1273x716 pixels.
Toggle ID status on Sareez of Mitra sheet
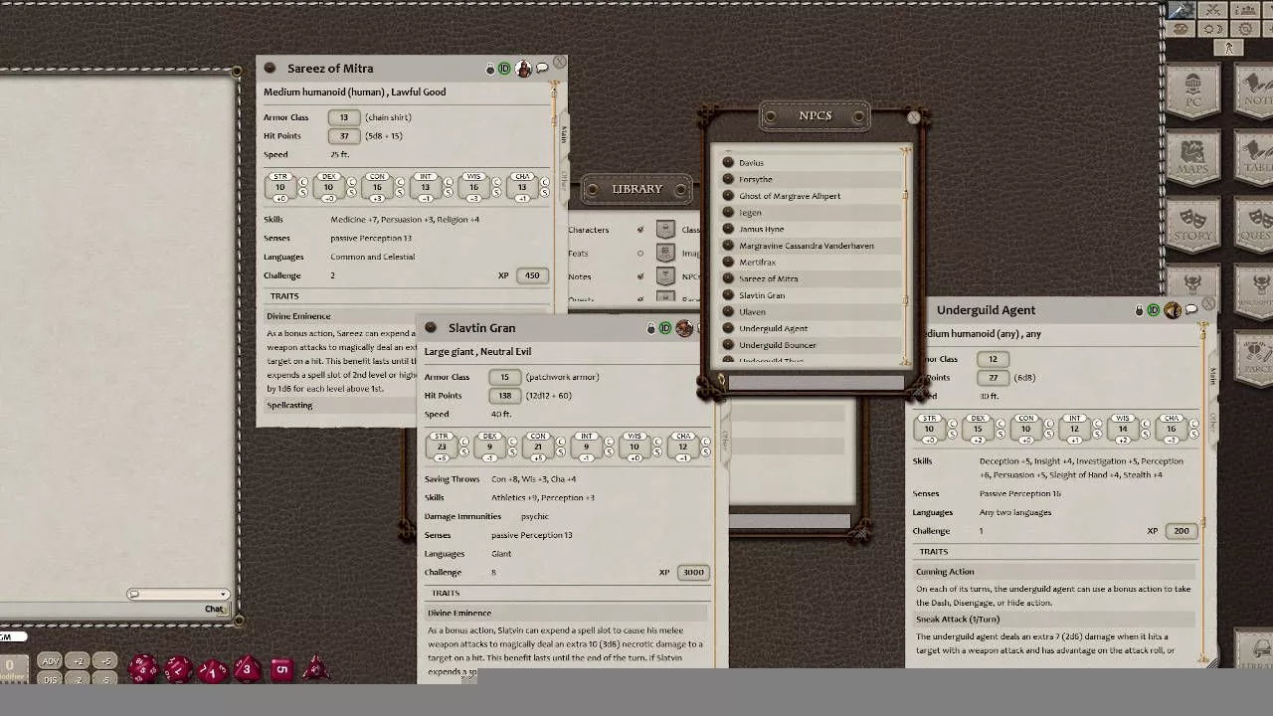(504, 69)
